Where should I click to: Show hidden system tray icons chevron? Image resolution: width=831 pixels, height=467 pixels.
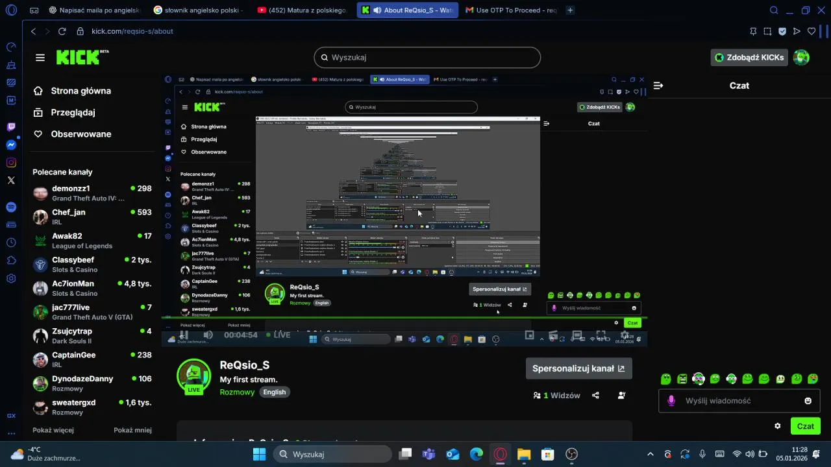[x=651, y=454]
